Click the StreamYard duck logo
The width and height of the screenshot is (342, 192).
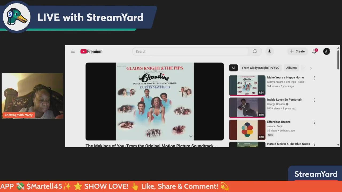(17, 17)
